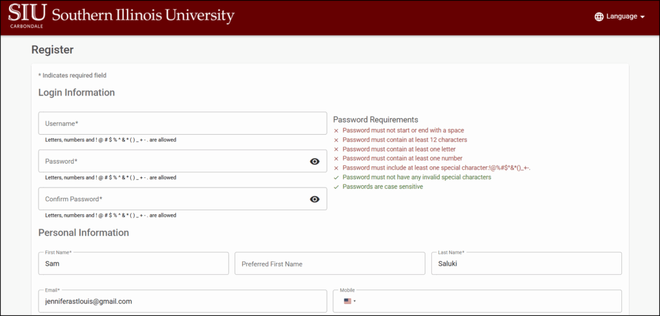Click the Southern Illinois University header title
The width and height of the screenshot is (660, 316).
pos(143,16)
